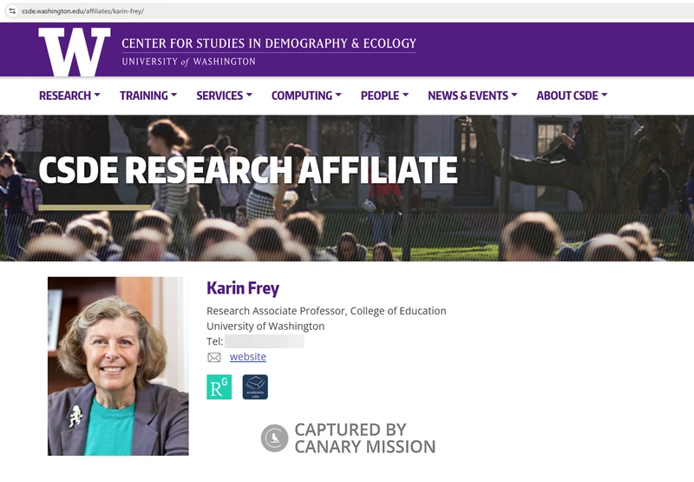694x482 pixels.
Task: Click the Karin Frey name heading
Action: tap(243, 288)
